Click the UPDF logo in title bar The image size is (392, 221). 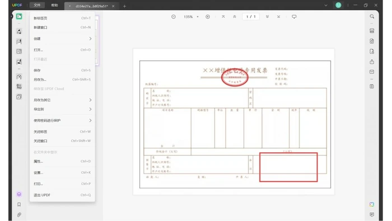pyautogui.click(x=17, y=5)
